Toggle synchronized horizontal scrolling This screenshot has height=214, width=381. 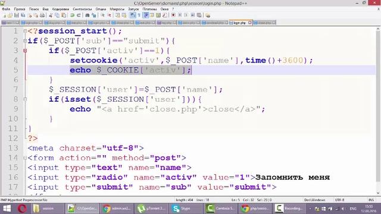[124, 15]
